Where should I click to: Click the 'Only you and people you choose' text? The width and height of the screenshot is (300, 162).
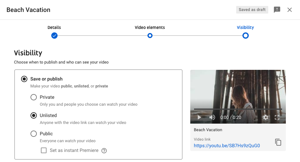89,104
